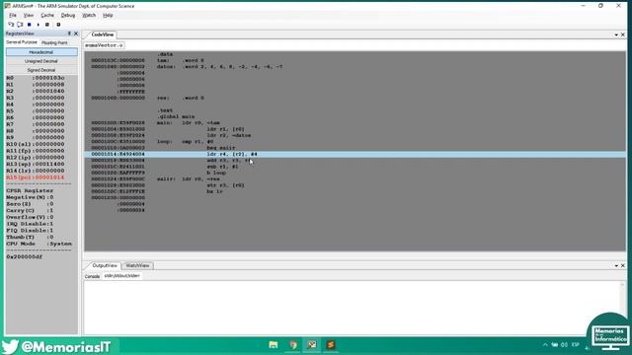The height and width of the screenshot is (355, 632).
Task: Click the blue Stop execution icon
Action: pos(29,25)
